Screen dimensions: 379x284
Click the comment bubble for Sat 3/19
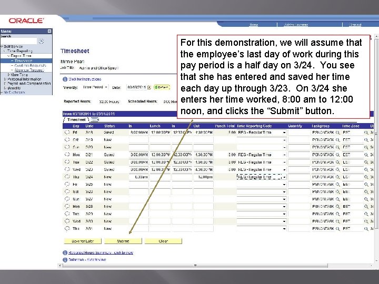click(x=67, y=139)
